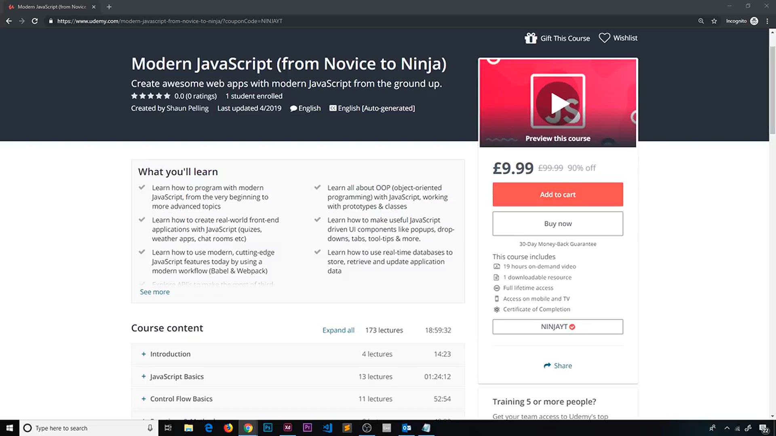Open the Chrome zoom magnifier icon
Screen dimensions: 776x436
701,21
